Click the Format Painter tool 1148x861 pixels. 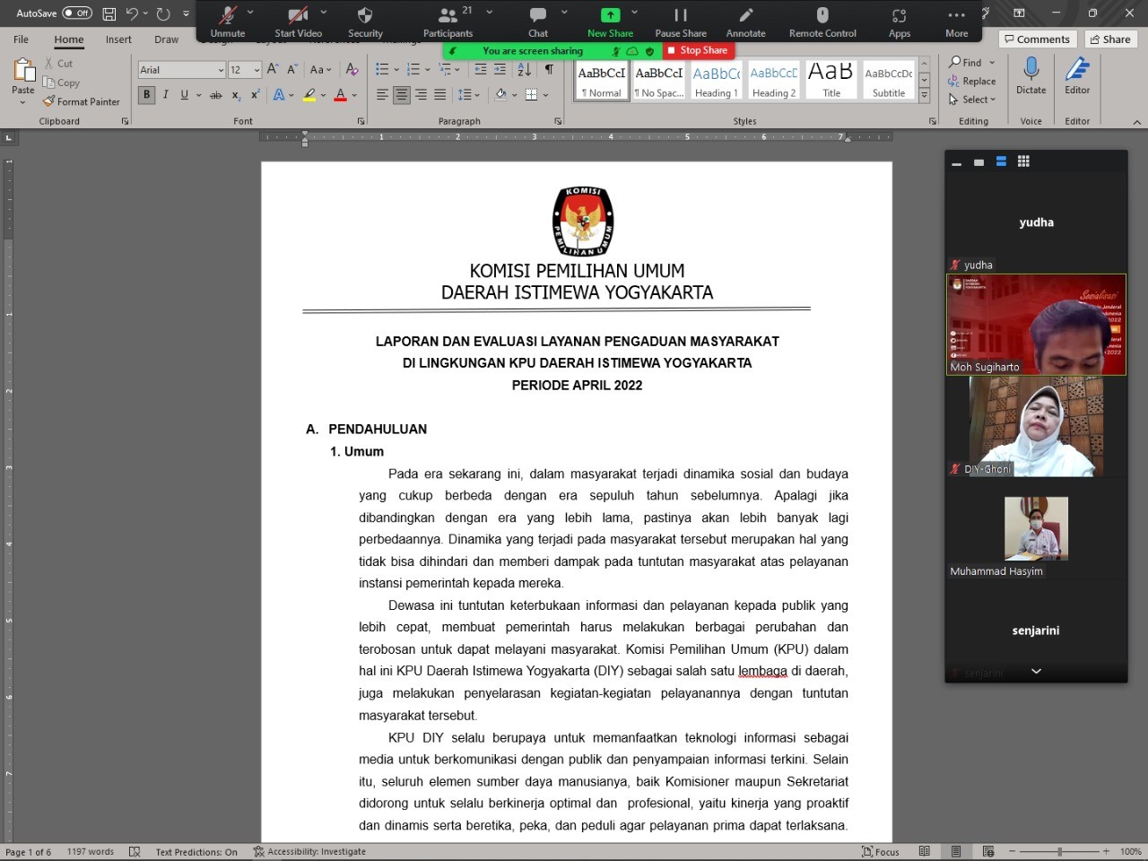point(82,101)
